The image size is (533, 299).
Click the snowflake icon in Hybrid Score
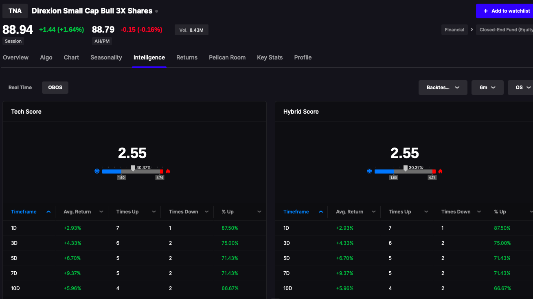(369, 171)
